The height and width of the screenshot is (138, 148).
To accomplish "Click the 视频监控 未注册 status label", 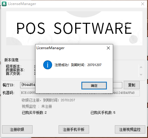I will (x=37, y=106).
